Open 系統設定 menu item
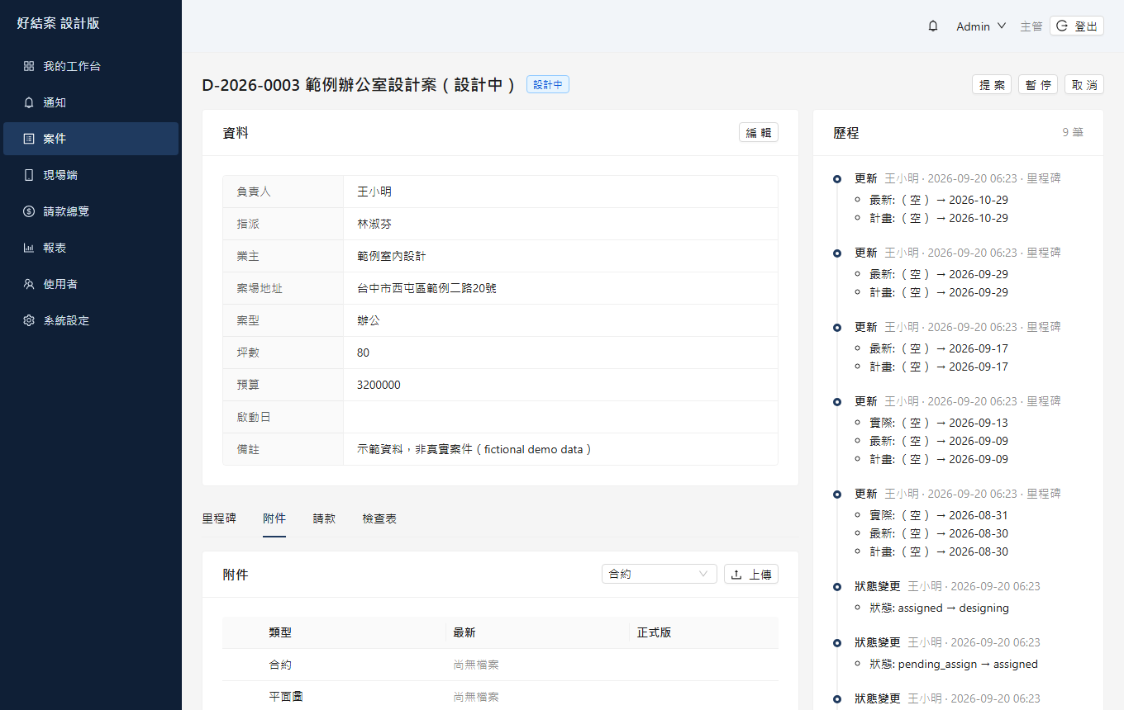Image resolution: width=1124 pixels, height=710 pixels. pos(91,320)
